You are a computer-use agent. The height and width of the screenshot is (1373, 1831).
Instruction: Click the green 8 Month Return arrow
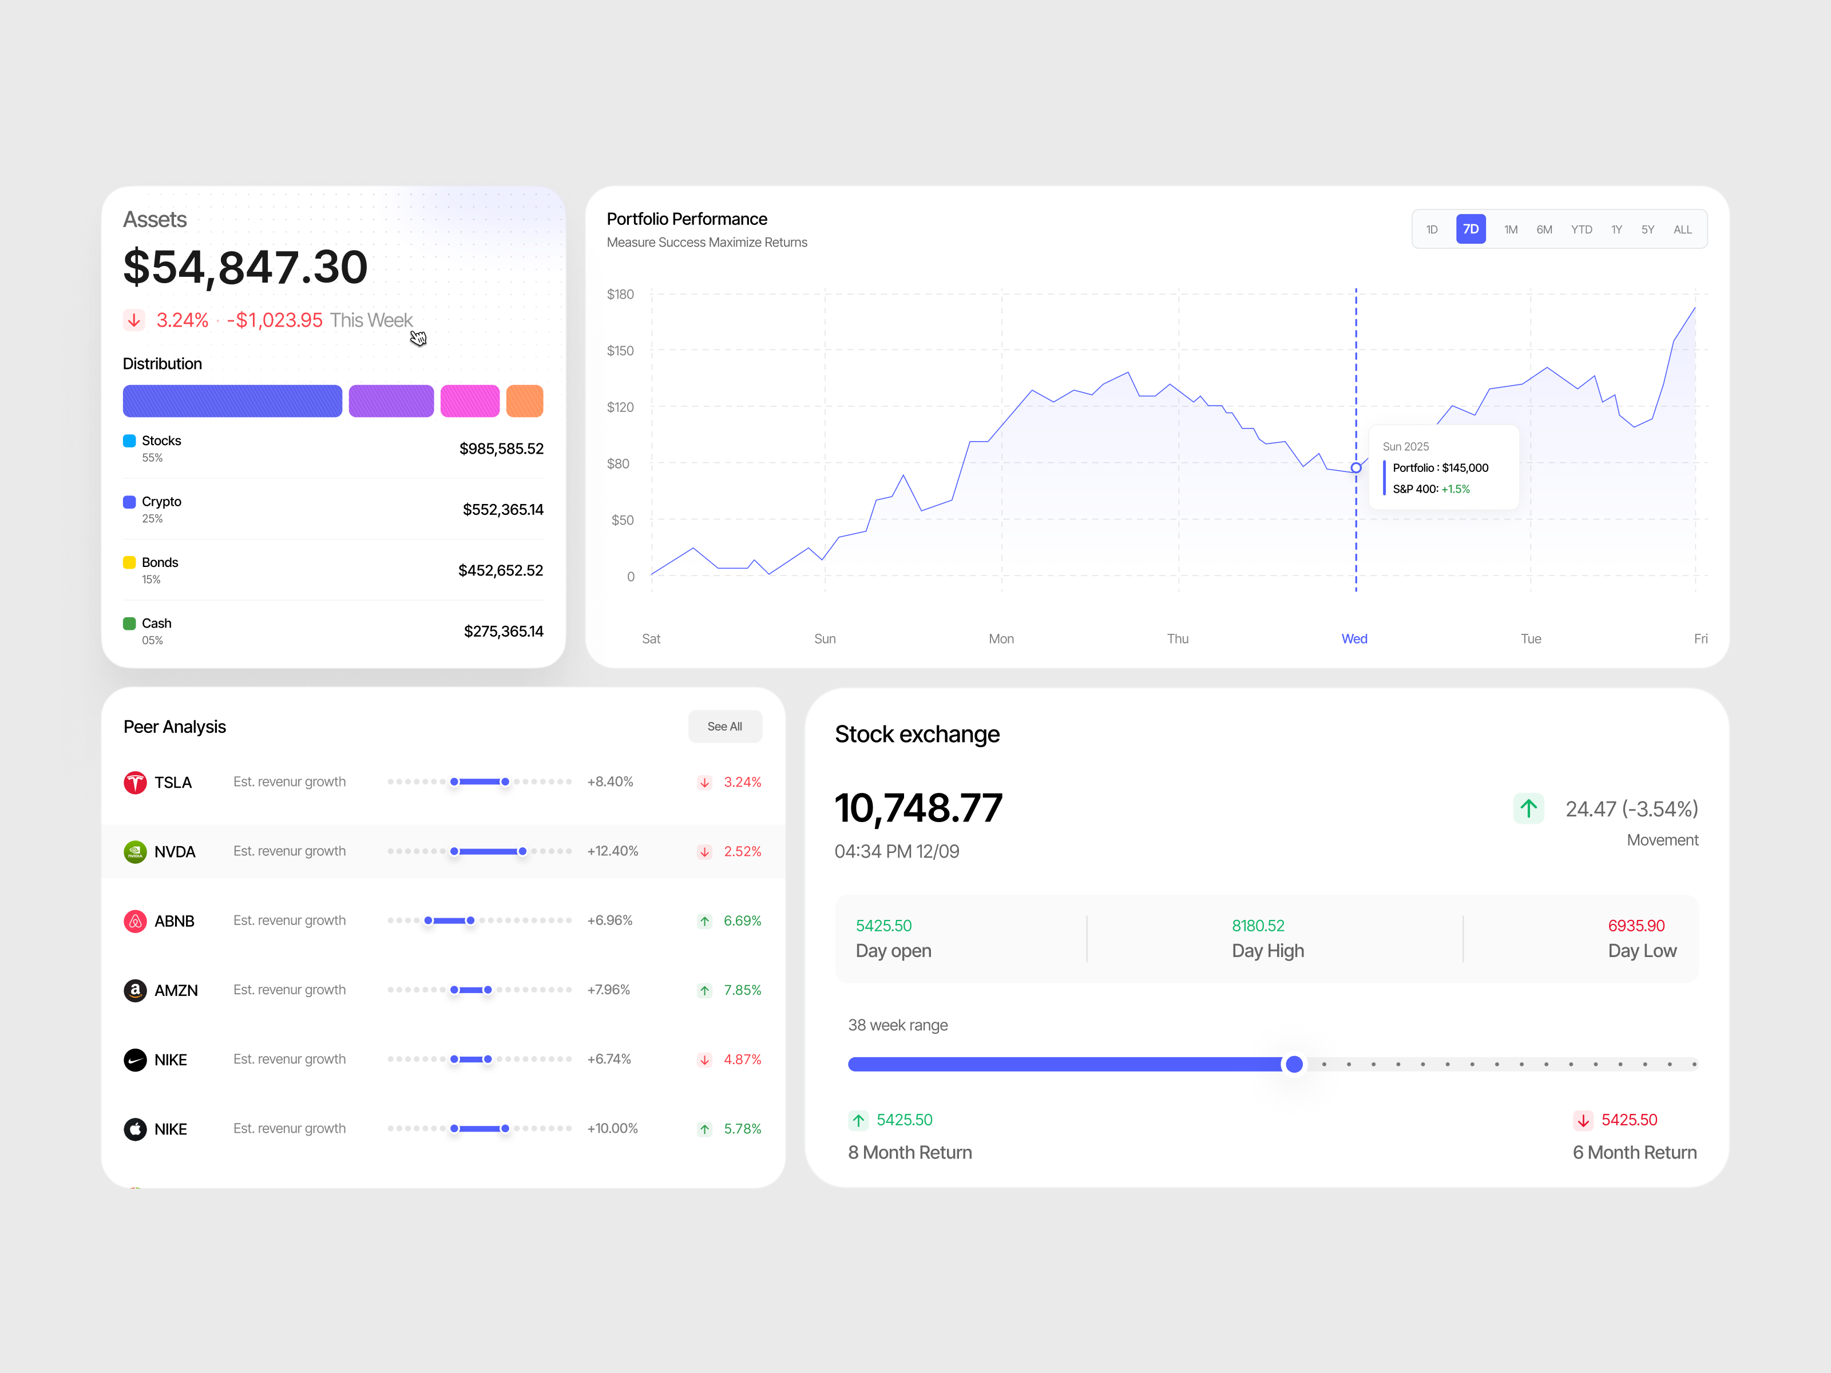click(858, 1120)
